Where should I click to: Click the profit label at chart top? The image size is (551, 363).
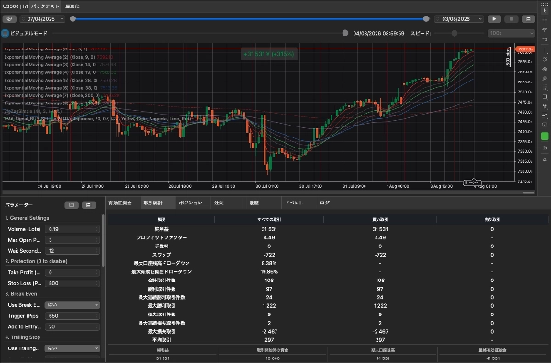pyautogui.click(x=269, y=54)
